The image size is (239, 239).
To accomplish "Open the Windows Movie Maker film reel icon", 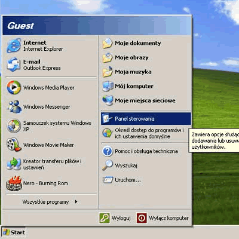I will tap(14, 145).
